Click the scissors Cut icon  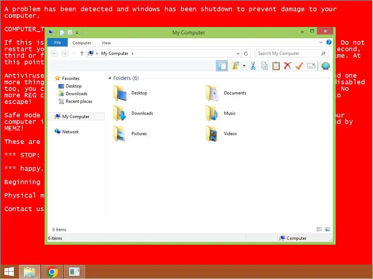(253, 66)
